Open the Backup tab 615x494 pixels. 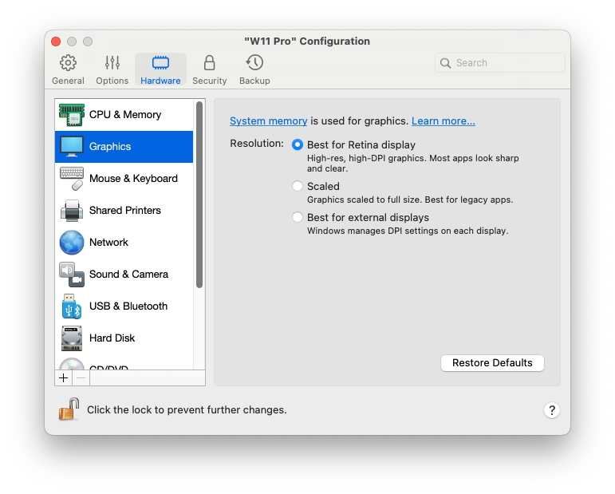(254, 69)
